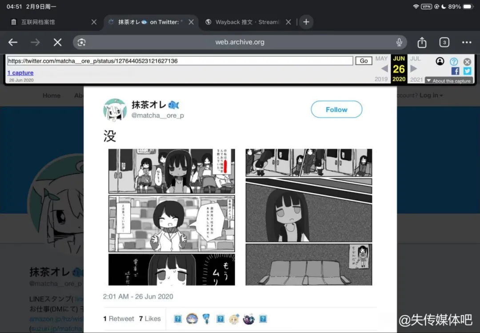
Task: Click the Follow button
Action: pyautogui.click(x=336, y=110)
